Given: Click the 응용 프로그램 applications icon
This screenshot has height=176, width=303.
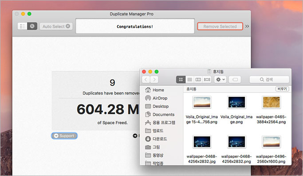Looking at the screenshot, I should point(148,122).
